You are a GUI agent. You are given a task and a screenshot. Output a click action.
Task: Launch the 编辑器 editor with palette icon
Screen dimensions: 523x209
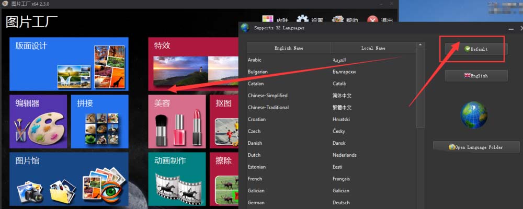38,122
